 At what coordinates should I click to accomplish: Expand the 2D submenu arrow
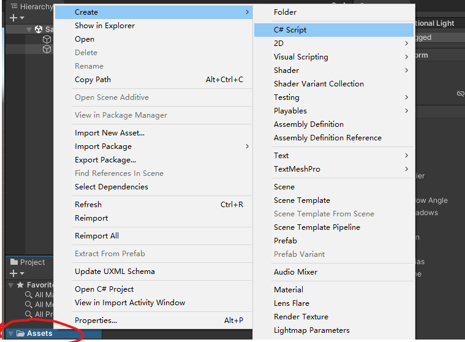pos(407,44)
